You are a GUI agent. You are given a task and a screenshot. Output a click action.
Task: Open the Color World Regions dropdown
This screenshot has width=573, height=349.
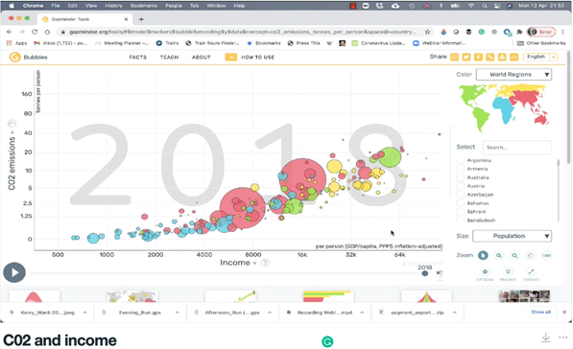(513, 75)
